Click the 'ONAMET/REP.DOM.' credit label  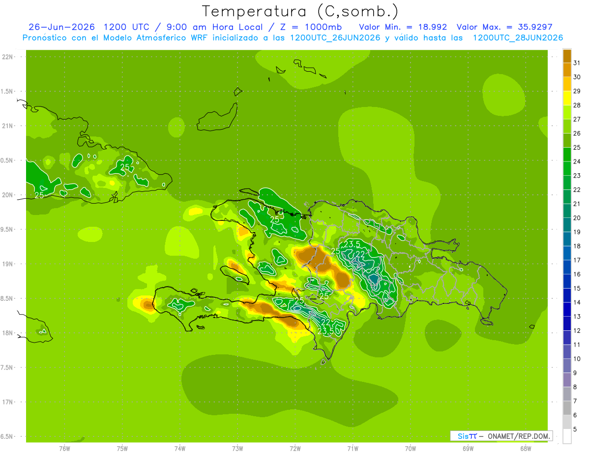pyautogui.click(x=518, y=436)
